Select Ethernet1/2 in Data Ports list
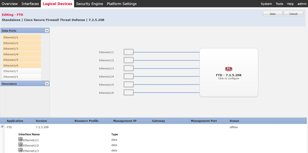Viewport: 308px width, 153px height. pos(22,43)
